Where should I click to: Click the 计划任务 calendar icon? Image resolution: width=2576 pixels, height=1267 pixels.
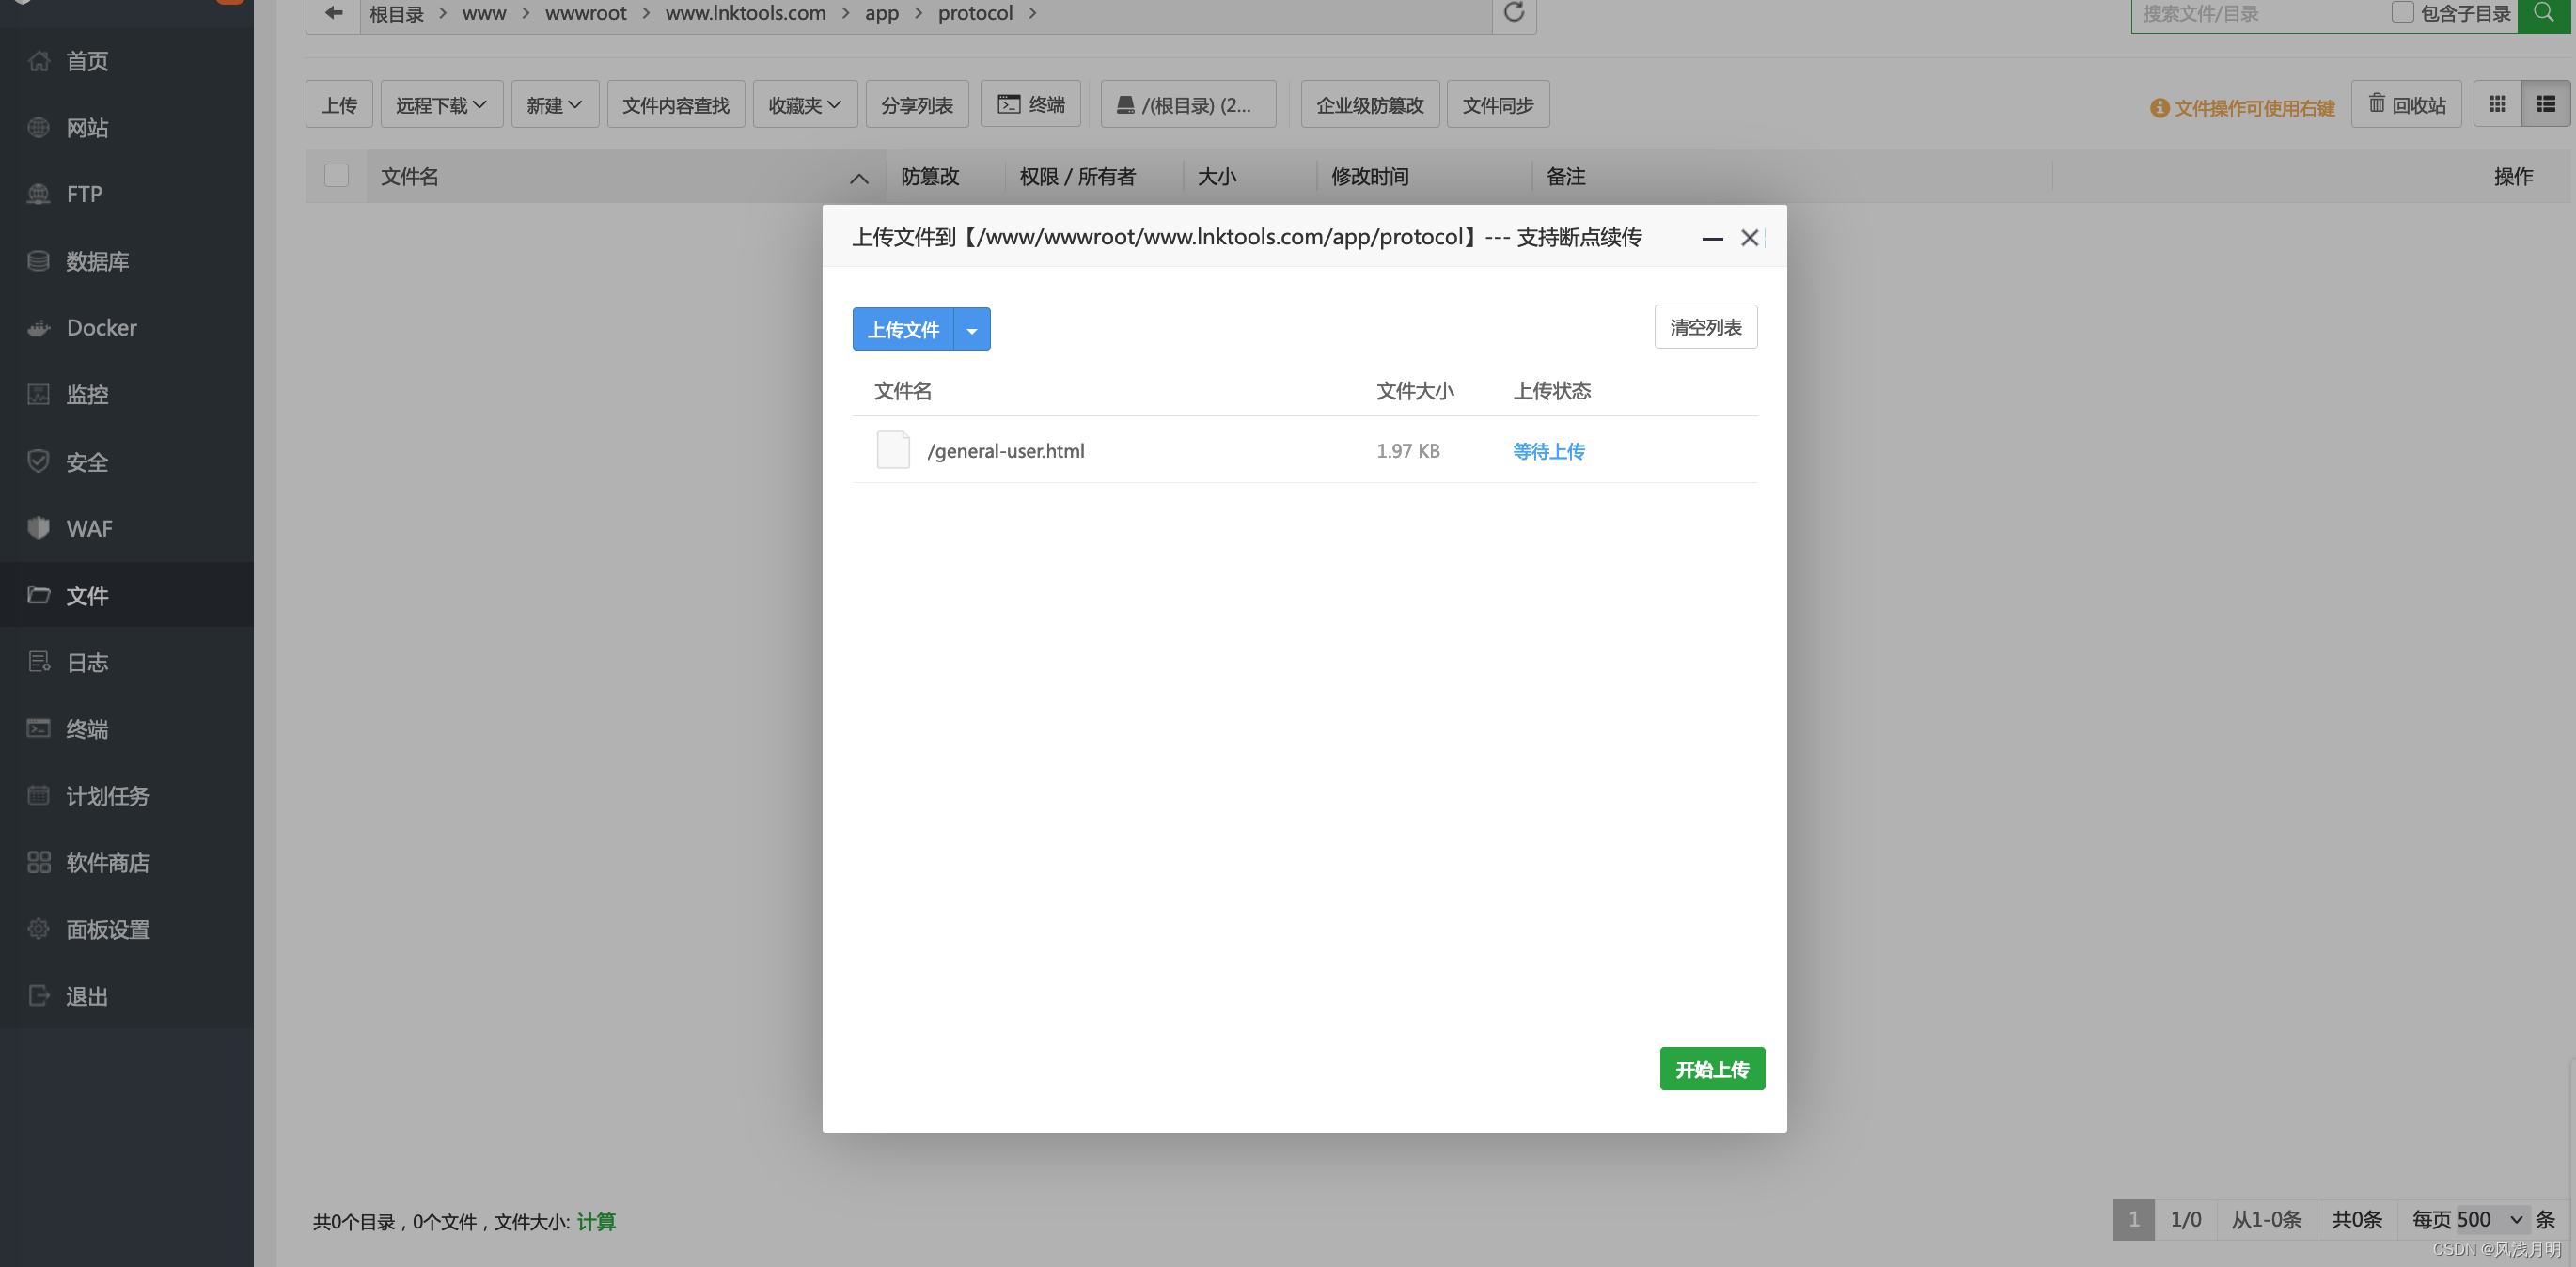[x=38, y=796]
